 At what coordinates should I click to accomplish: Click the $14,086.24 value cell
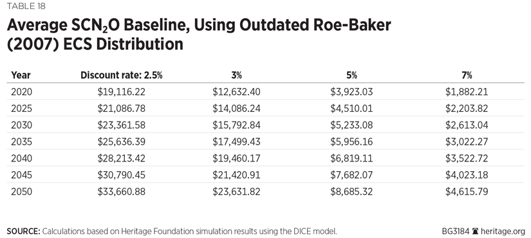[x=236, y=108]
